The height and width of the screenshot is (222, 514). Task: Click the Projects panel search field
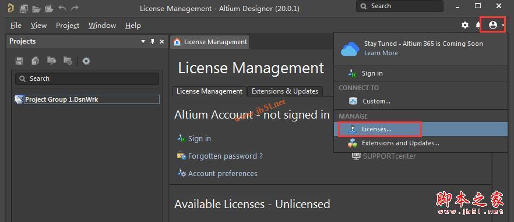coord(87,79)
